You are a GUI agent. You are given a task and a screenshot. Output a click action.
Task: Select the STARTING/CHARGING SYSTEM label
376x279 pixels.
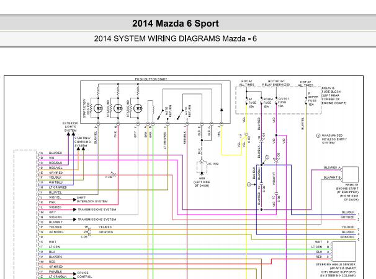pyautogui.click(x=83, y=142)
